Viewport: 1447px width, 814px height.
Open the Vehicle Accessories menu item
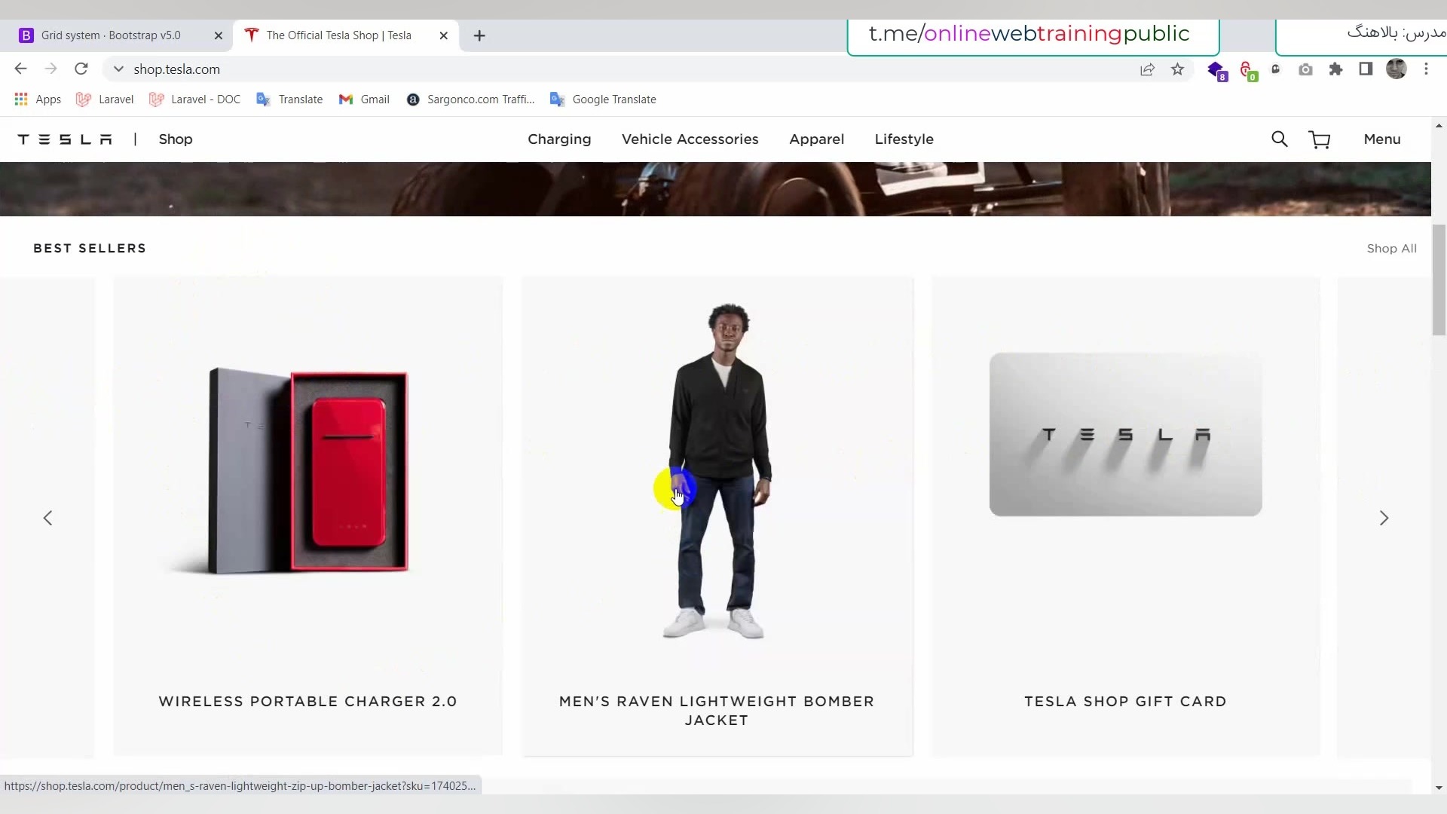pyautogui.click(x=690, y=139)
